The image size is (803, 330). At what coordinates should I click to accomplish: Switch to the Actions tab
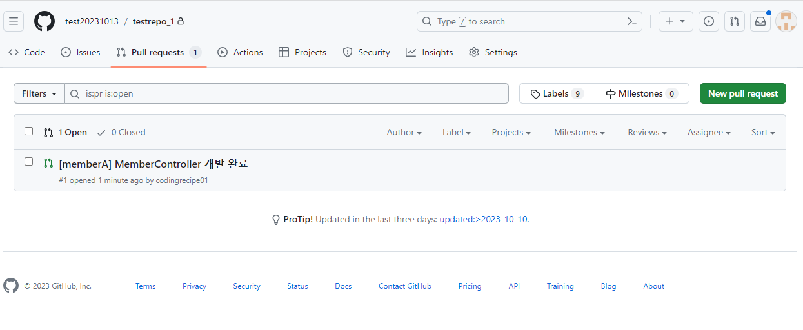tap(240, 52)
